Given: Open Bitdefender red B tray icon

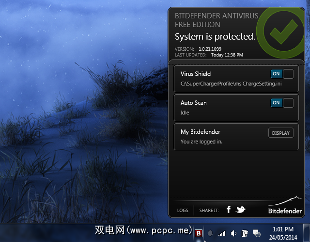Looking at the screenshot, I should 199,233.
